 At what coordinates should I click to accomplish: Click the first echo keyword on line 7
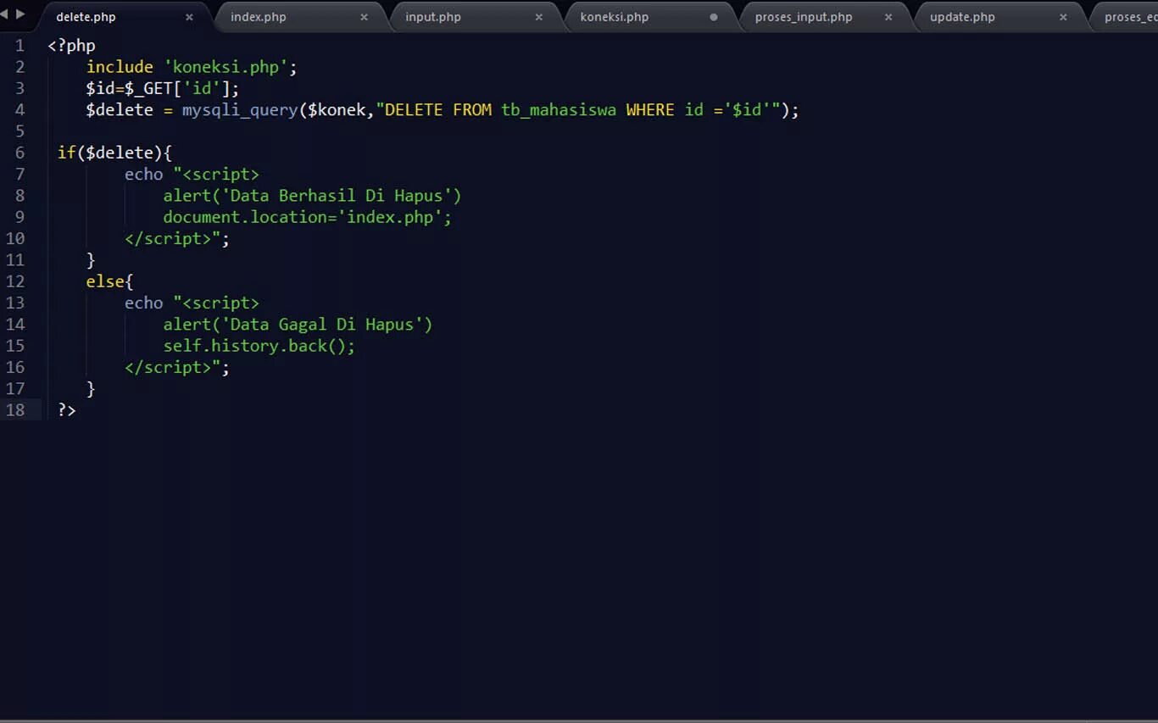point(143,174)
